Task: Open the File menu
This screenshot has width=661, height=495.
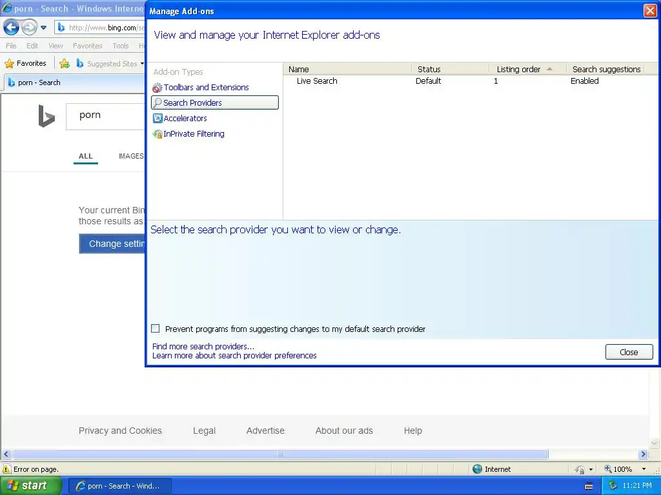Action: [x=12, y=46]
